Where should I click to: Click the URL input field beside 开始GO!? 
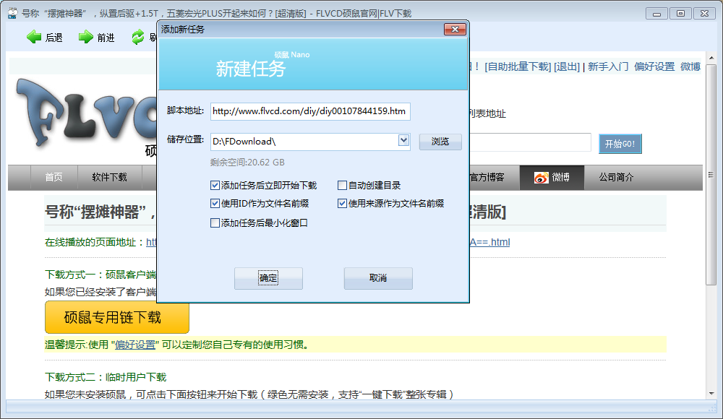point(530,142)
